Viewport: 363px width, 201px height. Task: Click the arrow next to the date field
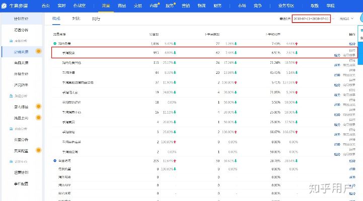(x=333, y=19)
